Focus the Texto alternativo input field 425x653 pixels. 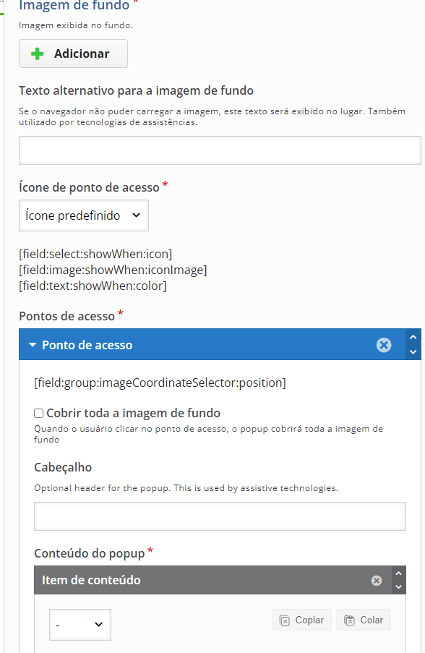220,150
